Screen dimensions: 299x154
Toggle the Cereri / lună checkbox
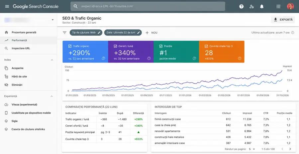coord(115,46)
